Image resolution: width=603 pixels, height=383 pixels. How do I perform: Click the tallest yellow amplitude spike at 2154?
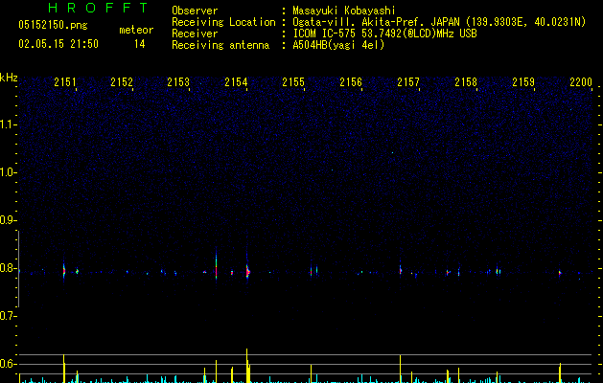coord(247,366)
